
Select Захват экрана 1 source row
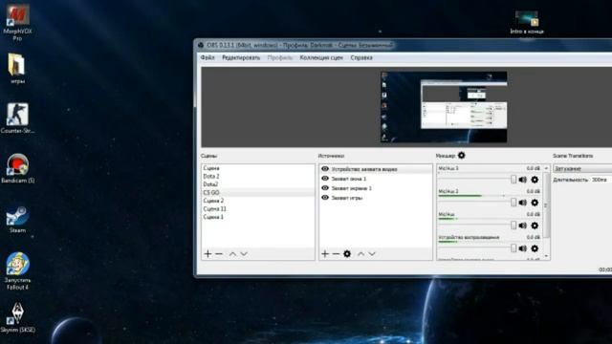(x=376, y=188)
